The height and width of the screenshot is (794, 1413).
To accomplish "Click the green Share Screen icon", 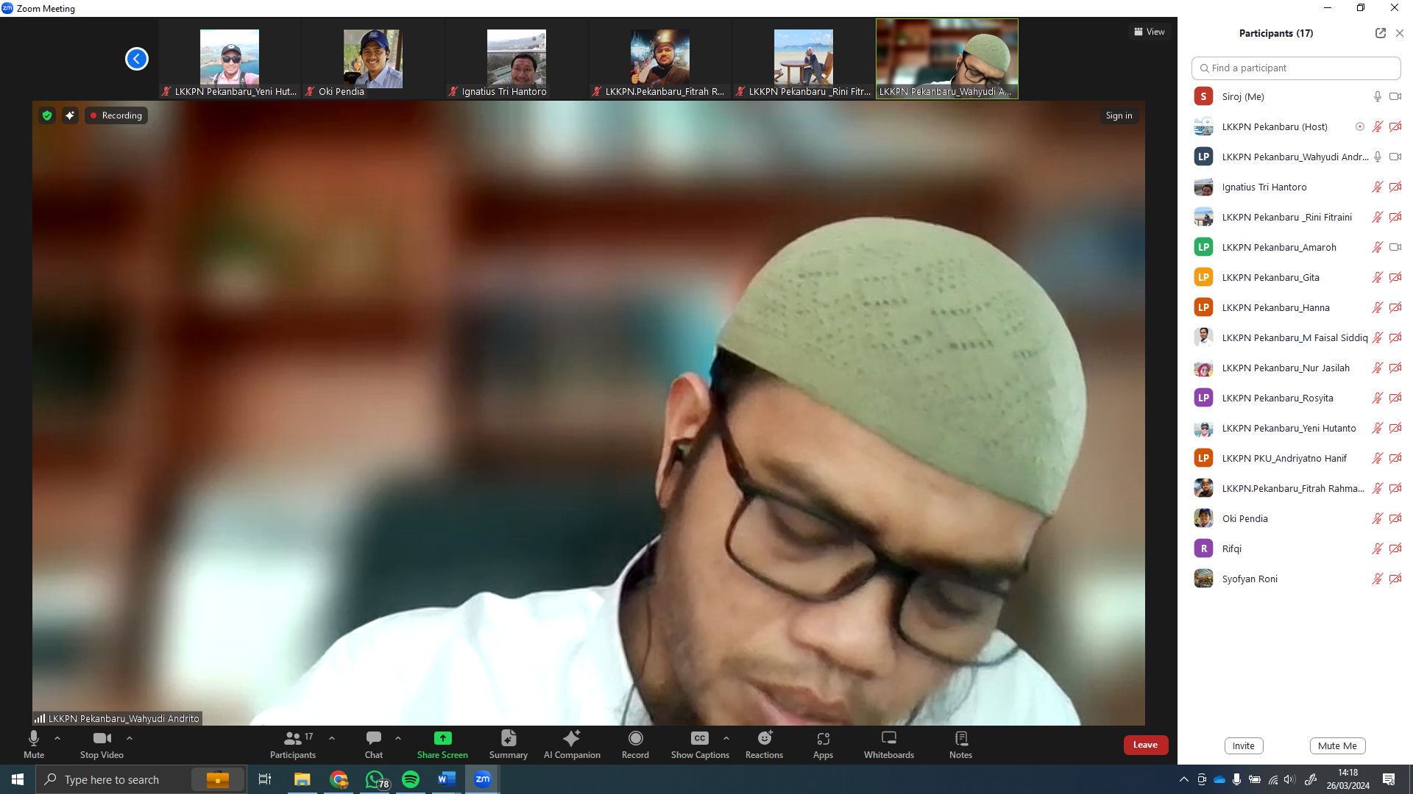I will 442,738.
